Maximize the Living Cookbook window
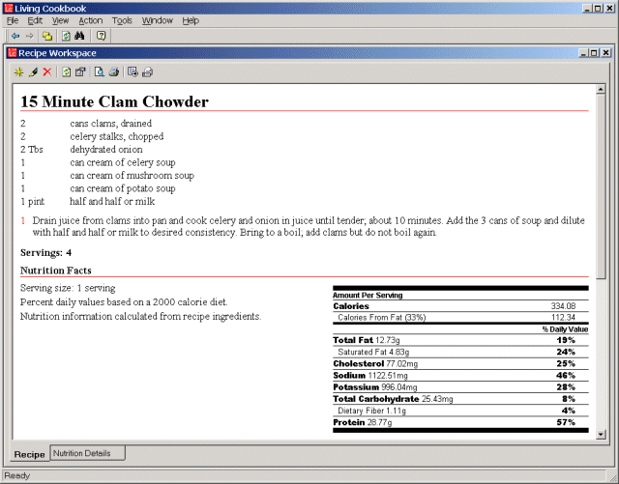This screenshot has height=484, width=619. (x=598, y=9)
